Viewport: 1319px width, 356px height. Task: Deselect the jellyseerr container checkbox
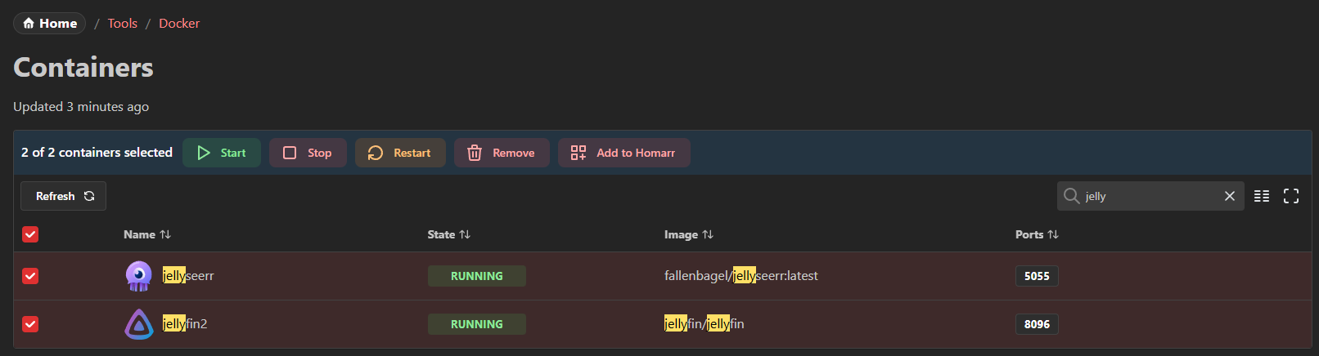[x=30, y=276]
